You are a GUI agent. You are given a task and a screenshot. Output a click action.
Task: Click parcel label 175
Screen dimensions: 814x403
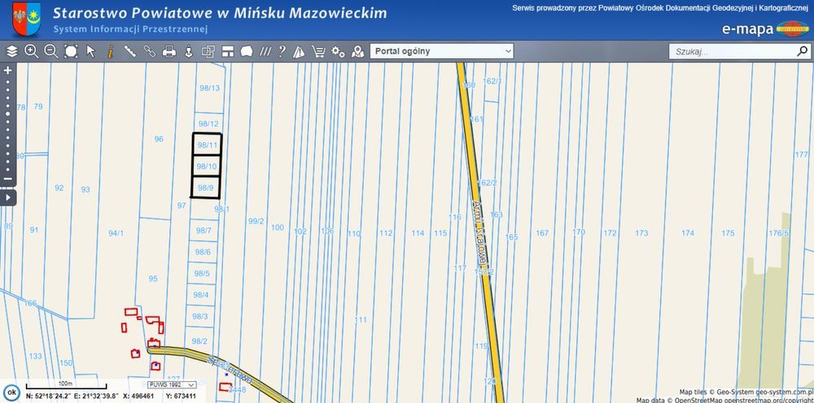click(729, 233)
